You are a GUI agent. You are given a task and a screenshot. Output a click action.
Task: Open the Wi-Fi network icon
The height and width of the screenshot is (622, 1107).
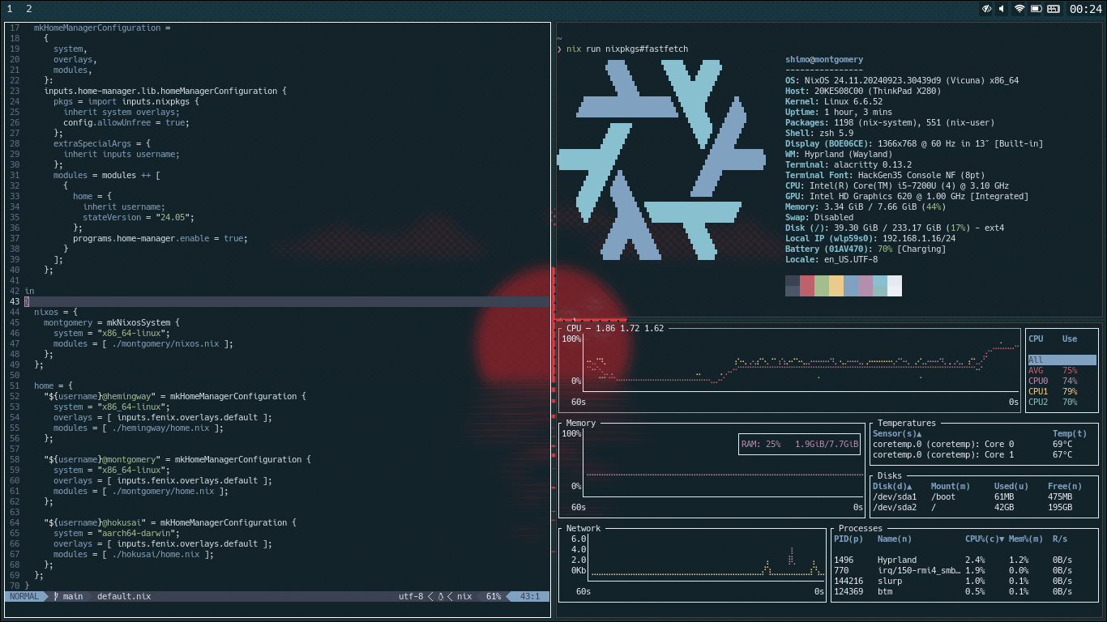tap(1019, 9)
